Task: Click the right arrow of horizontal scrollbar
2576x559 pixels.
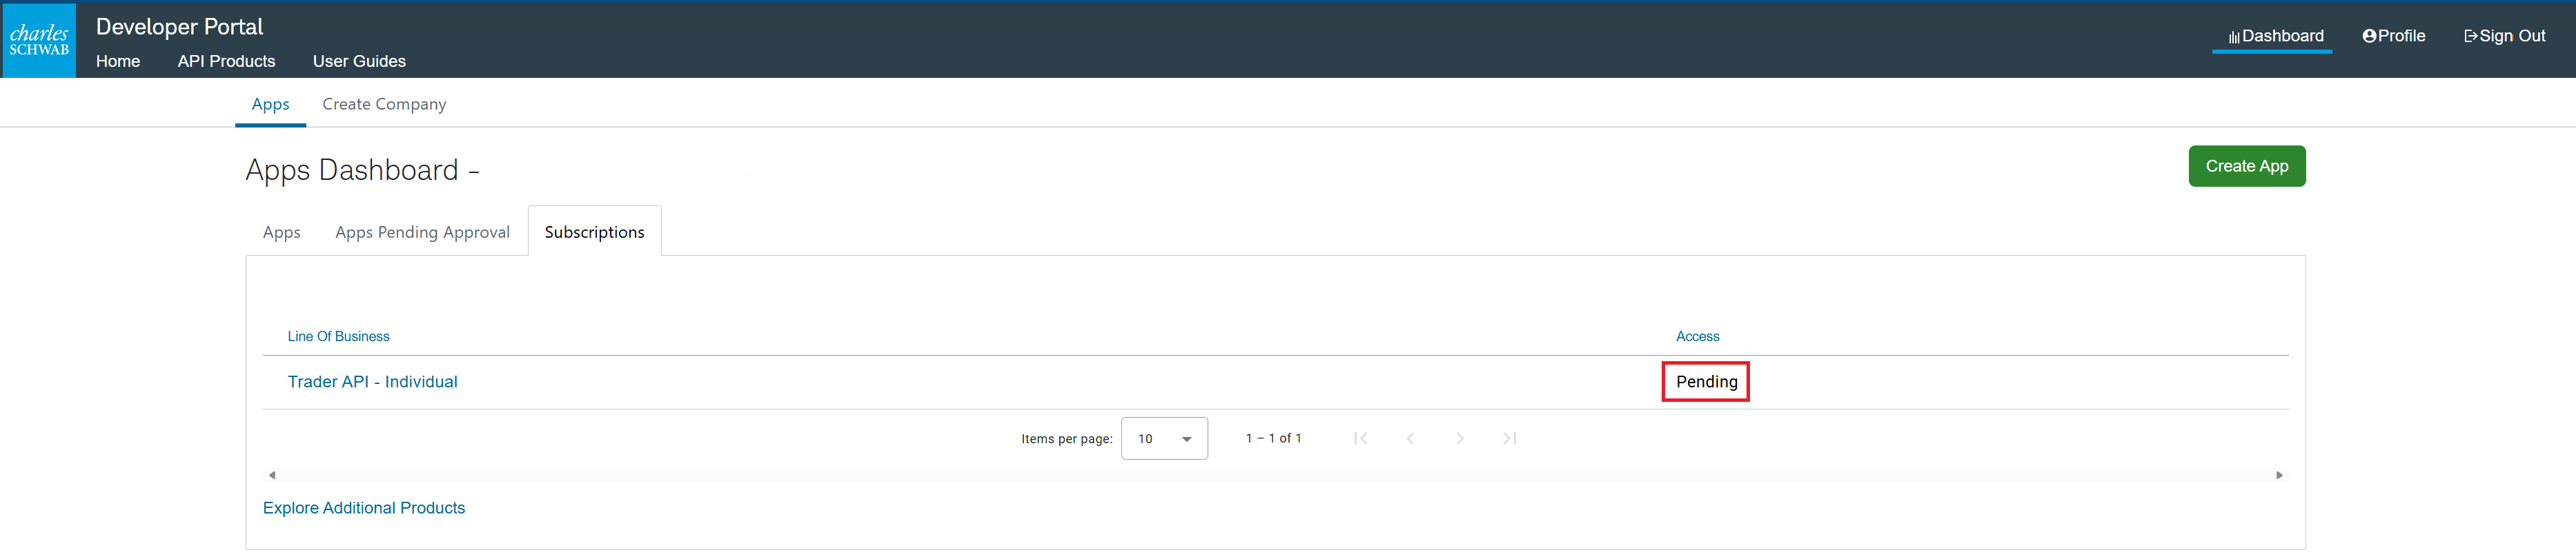Action: click(2279, 475)
